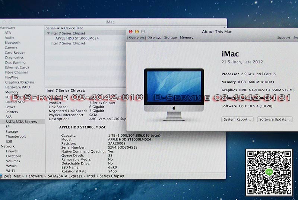Image resolution: width=298 pixels, height=200 pixels.
Task: Click the System Report button
Action: (x=237, y=119)
